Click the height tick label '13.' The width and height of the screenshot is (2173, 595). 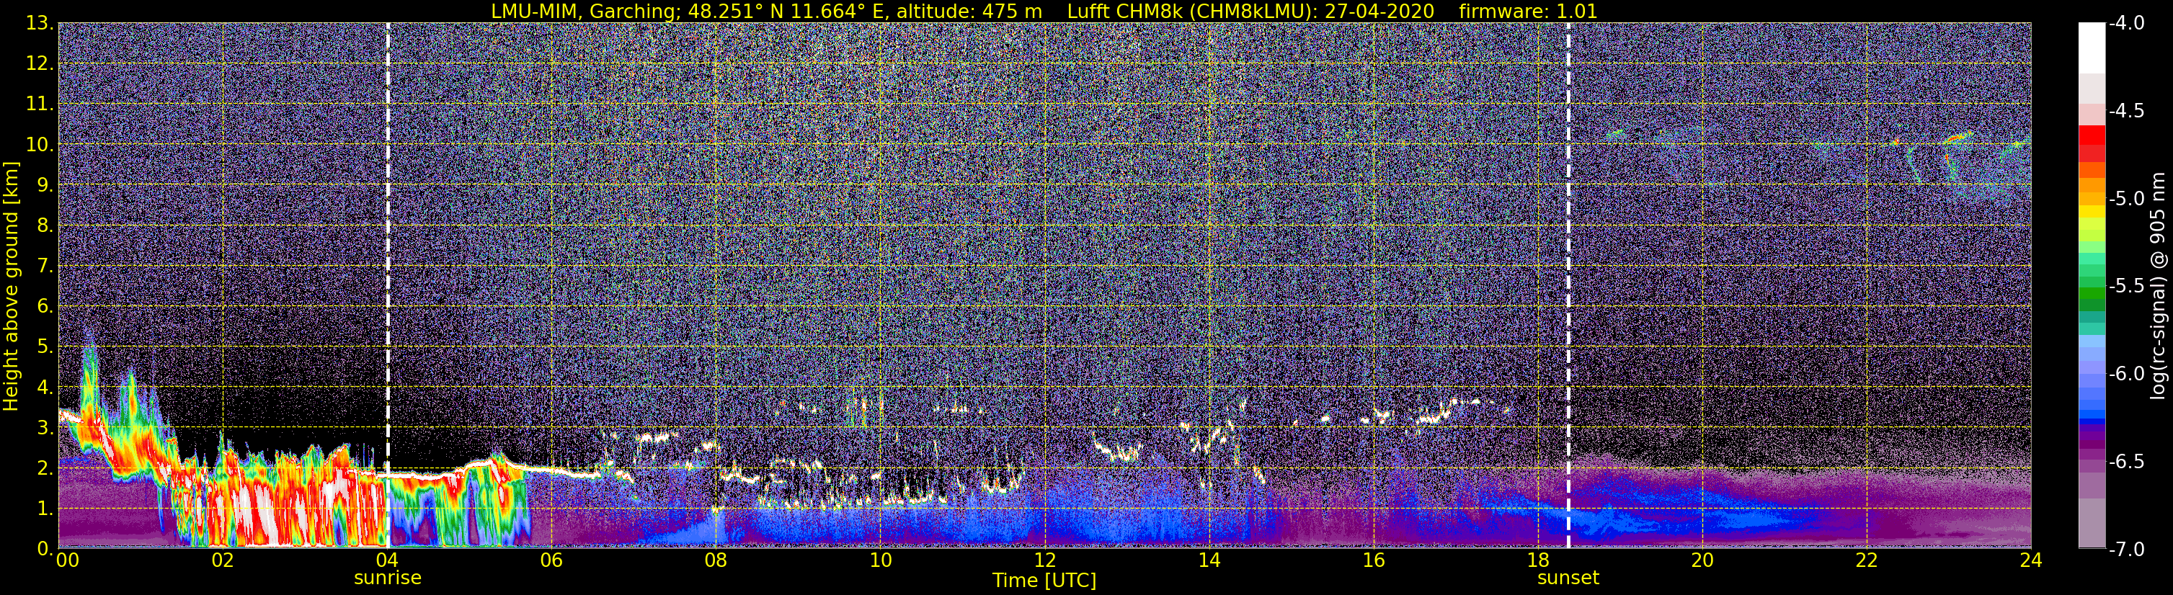(40, 24)
